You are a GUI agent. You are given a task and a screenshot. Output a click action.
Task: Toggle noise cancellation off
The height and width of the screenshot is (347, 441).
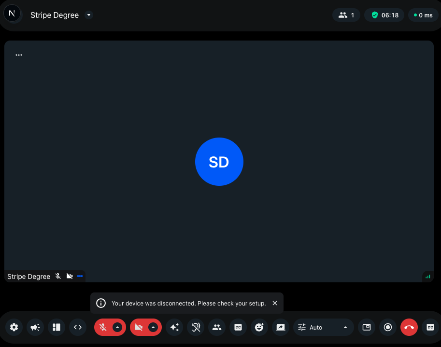tap(196, 327)
